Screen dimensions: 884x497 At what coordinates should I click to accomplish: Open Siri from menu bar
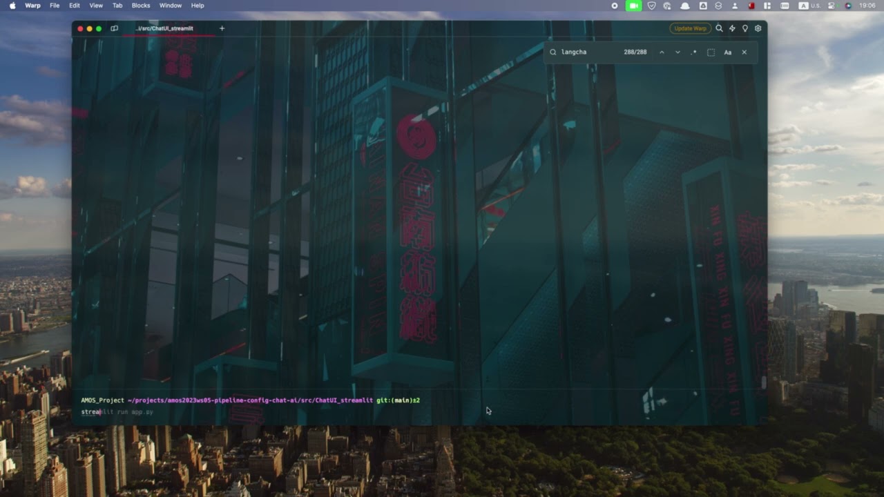click(848, 6)
